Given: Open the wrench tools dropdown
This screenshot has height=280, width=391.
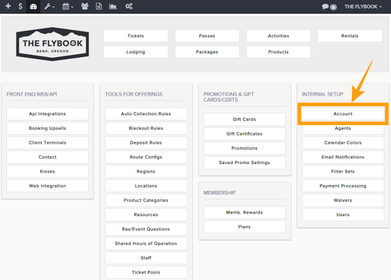Looking at the screenshot, I should 49,7.
